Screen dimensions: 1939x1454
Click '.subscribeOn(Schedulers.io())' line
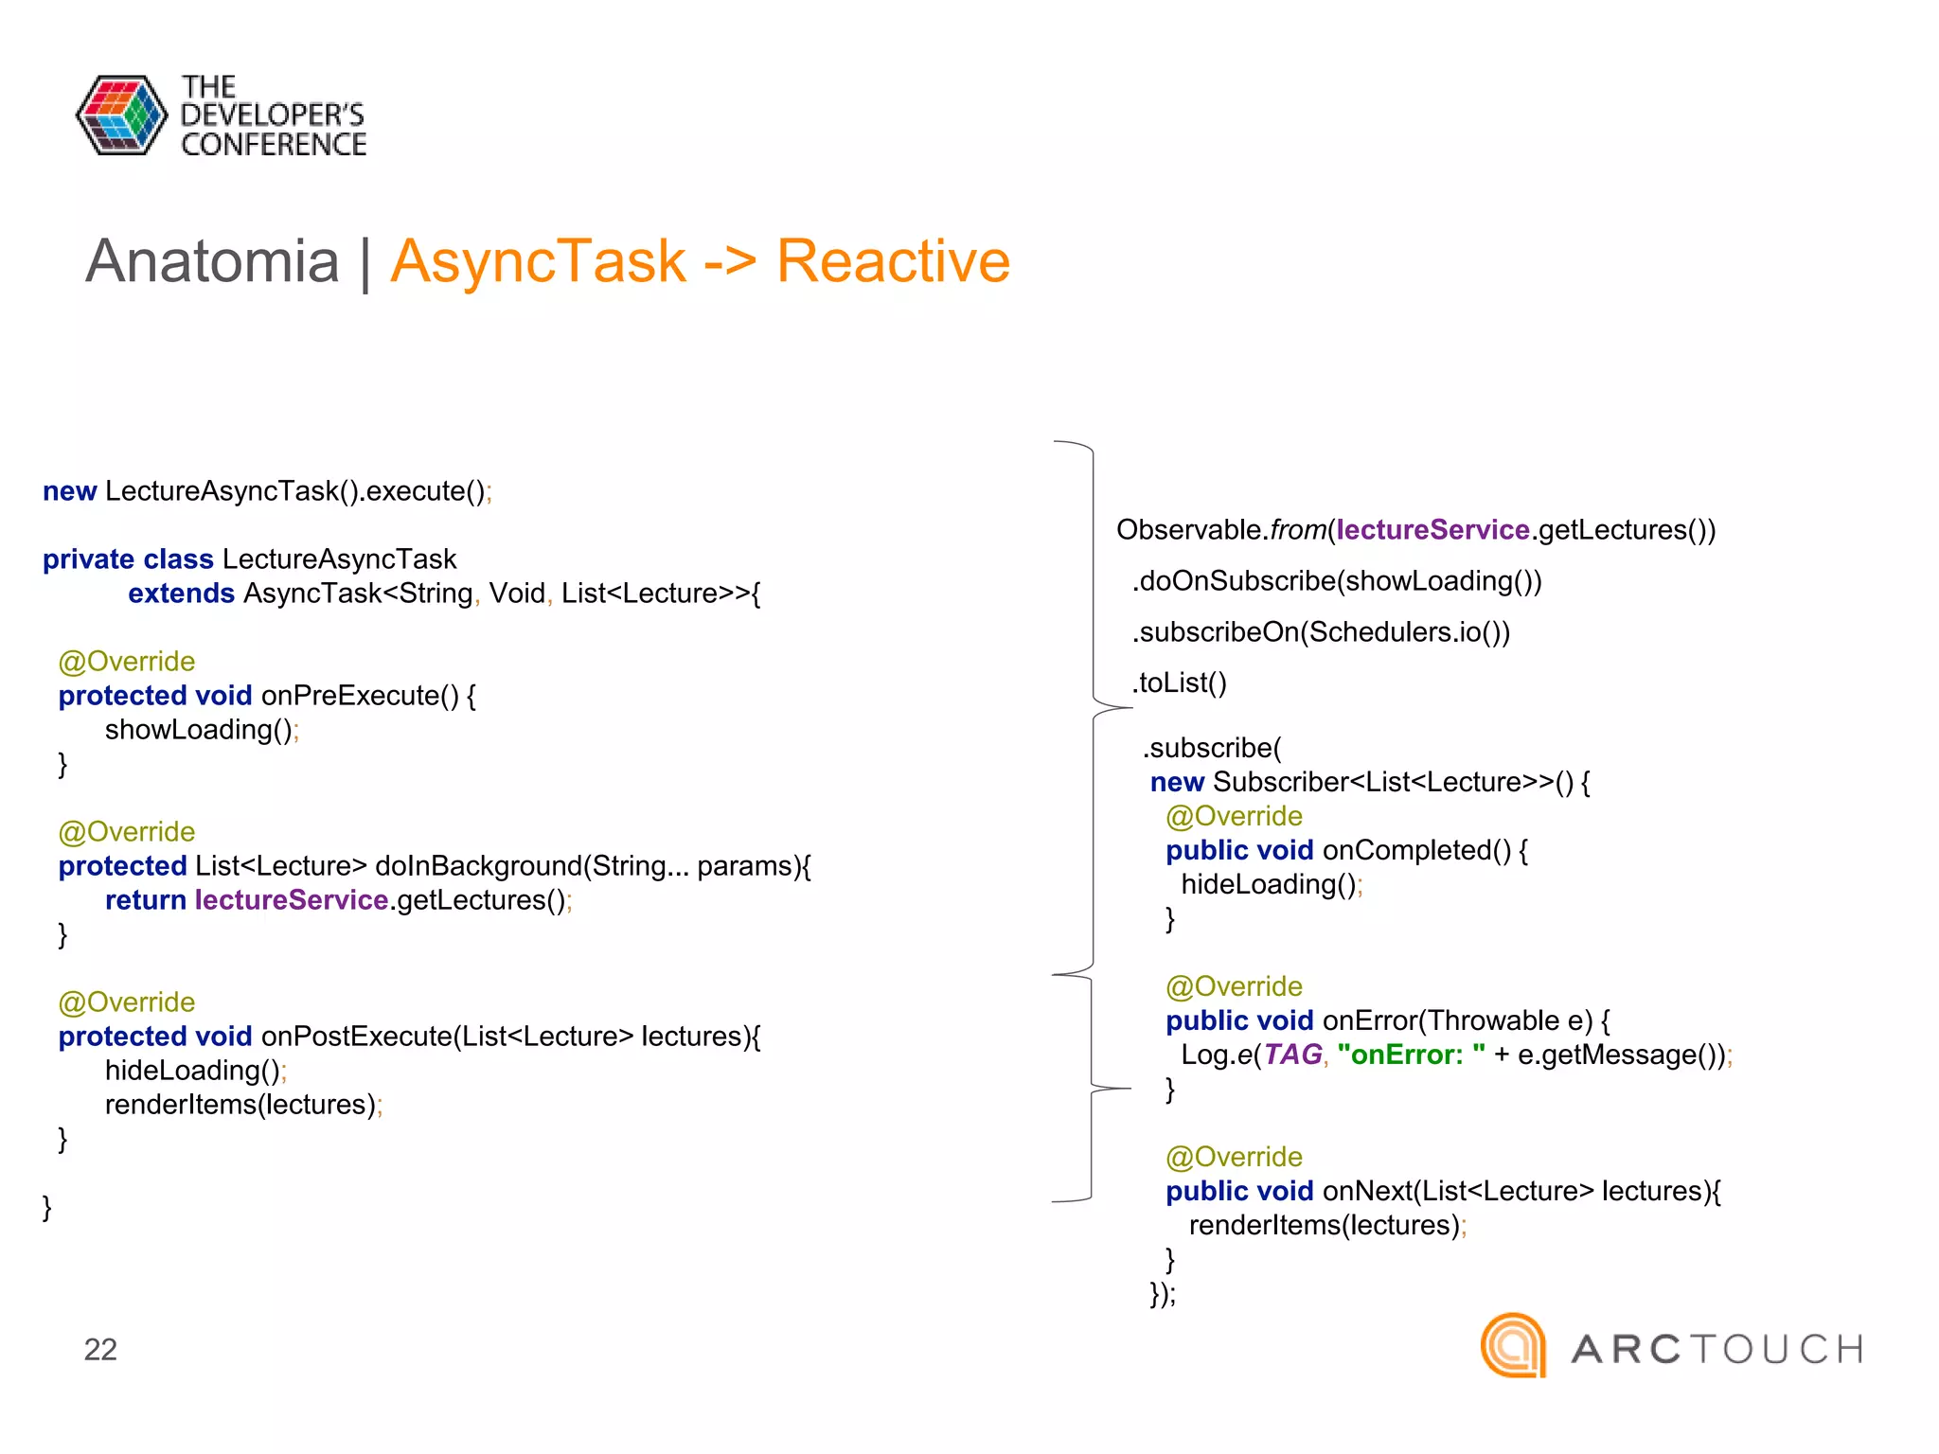[x=1322, y=632]
